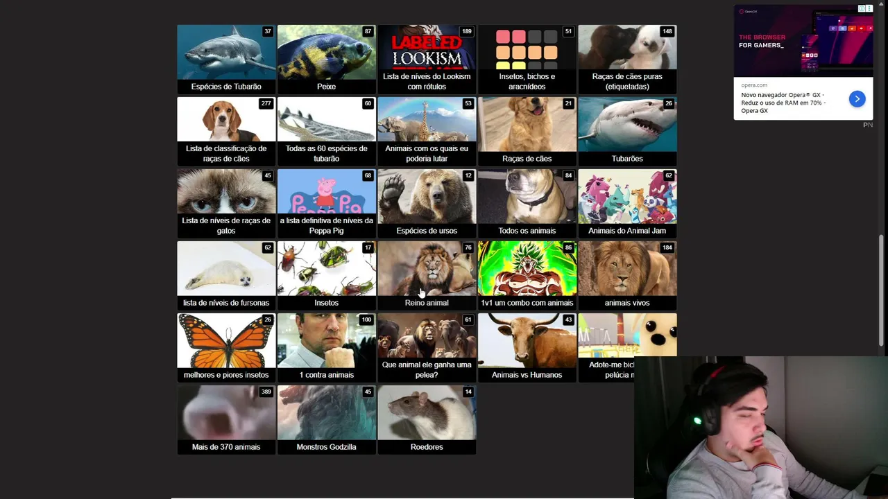This screenshot has width=888, height=499.
Task: Open 'Lista de classificação de raças de cães'
Action: [x=226, y=131]
